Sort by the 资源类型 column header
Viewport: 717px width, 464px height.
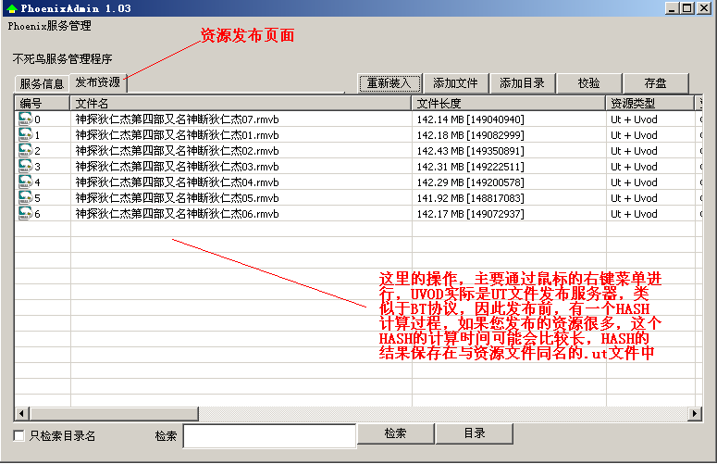650,104
